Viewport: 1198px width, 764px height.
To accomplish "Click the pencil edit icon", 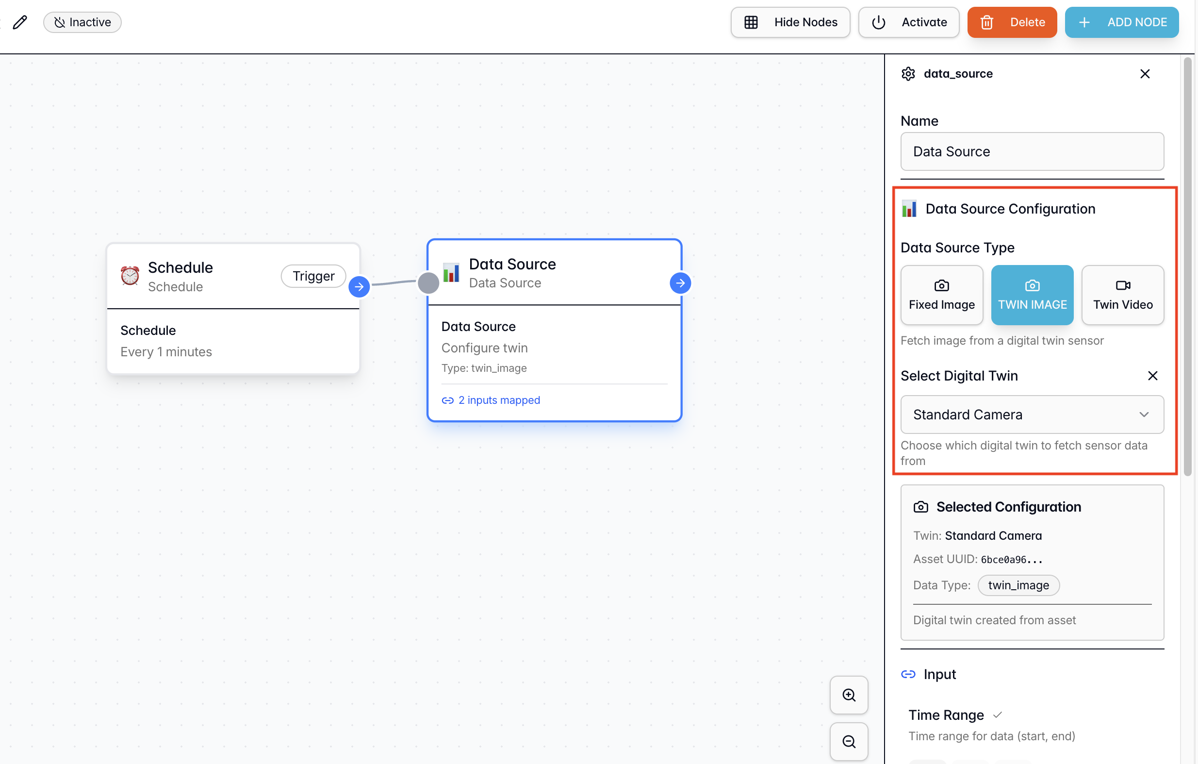I will click(x=20, y=22).
